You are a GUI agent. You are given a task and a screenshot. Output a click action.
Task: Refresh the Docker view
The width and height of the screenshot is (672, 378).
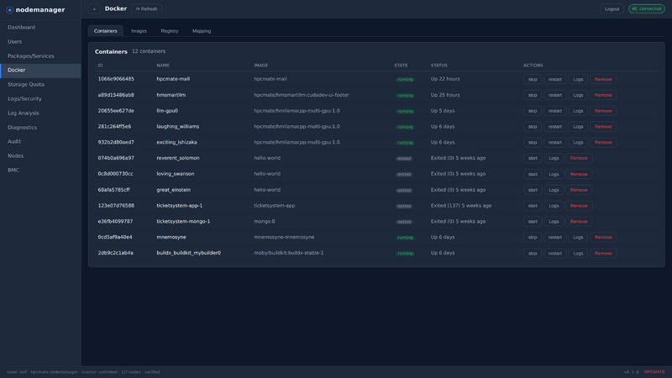click(146, 9)
